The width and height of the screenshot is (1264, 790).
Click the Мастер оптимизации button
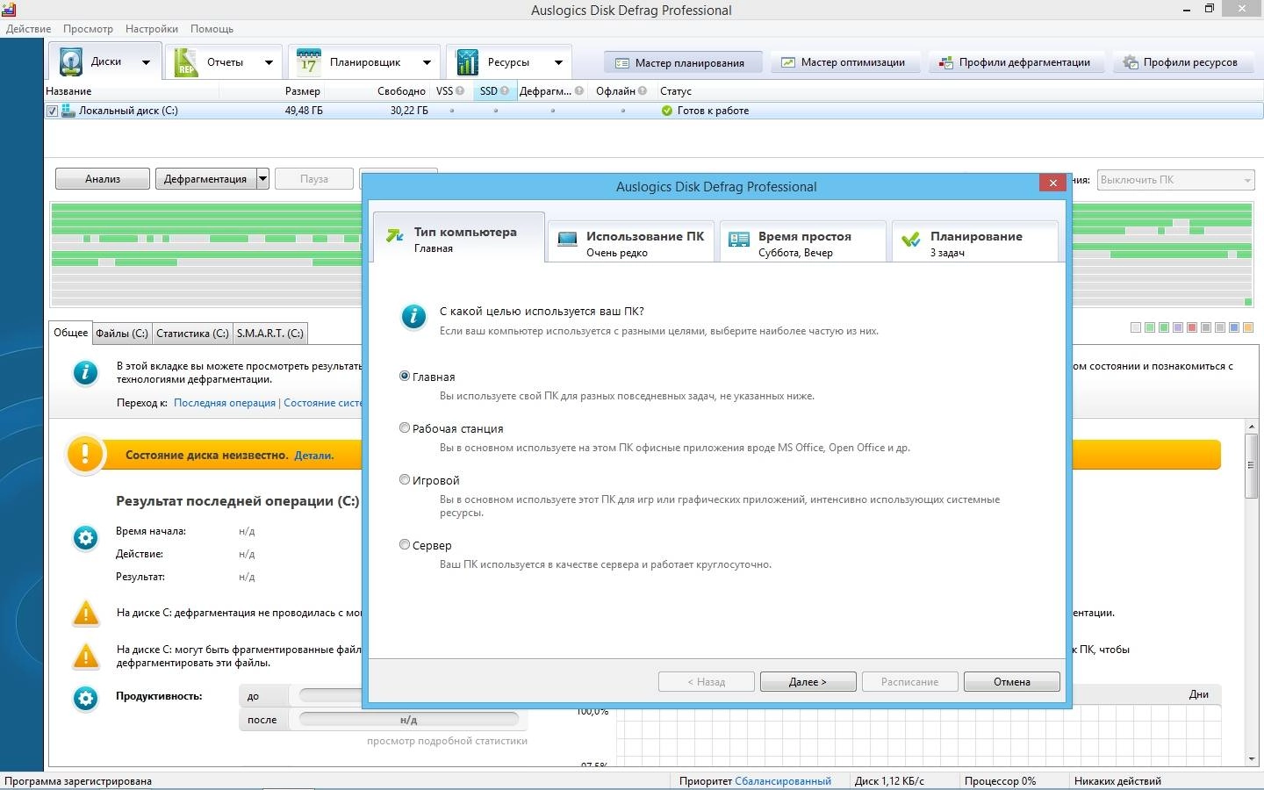tap(844, 62)
